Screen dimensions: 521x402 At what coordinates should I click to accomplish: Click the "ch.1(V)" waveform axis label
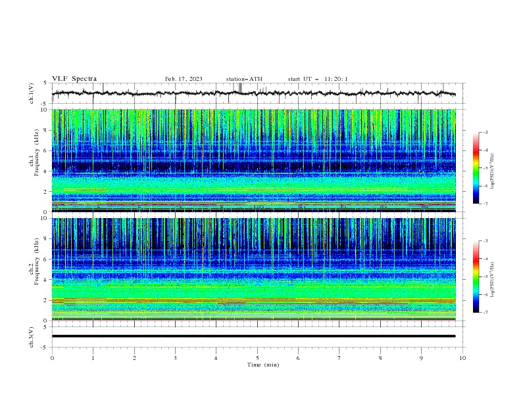click(x=32, y=93)
